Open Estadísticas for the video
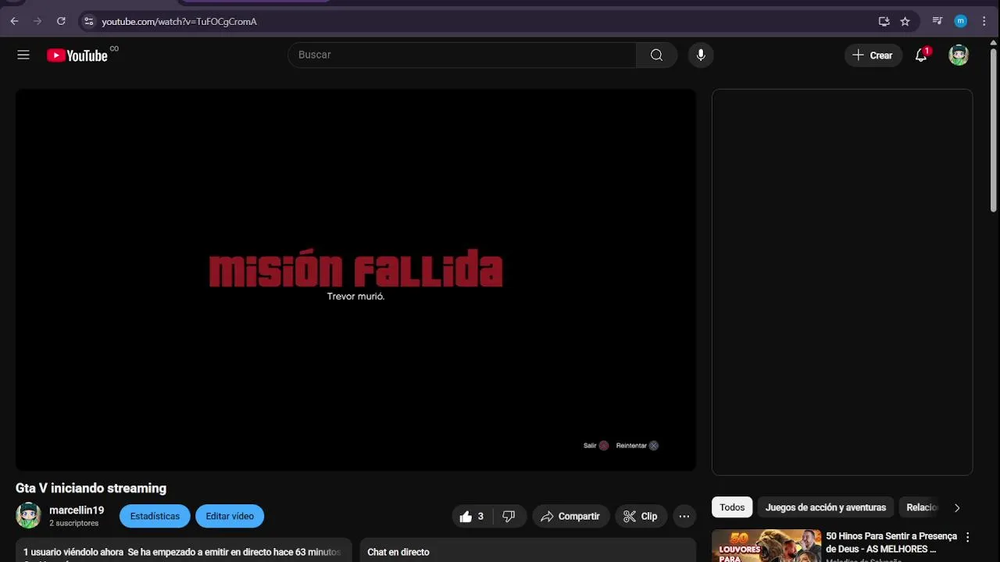The height and width of the screenshot is (562, 1000). pyautogui.click(x=155, y=516)
